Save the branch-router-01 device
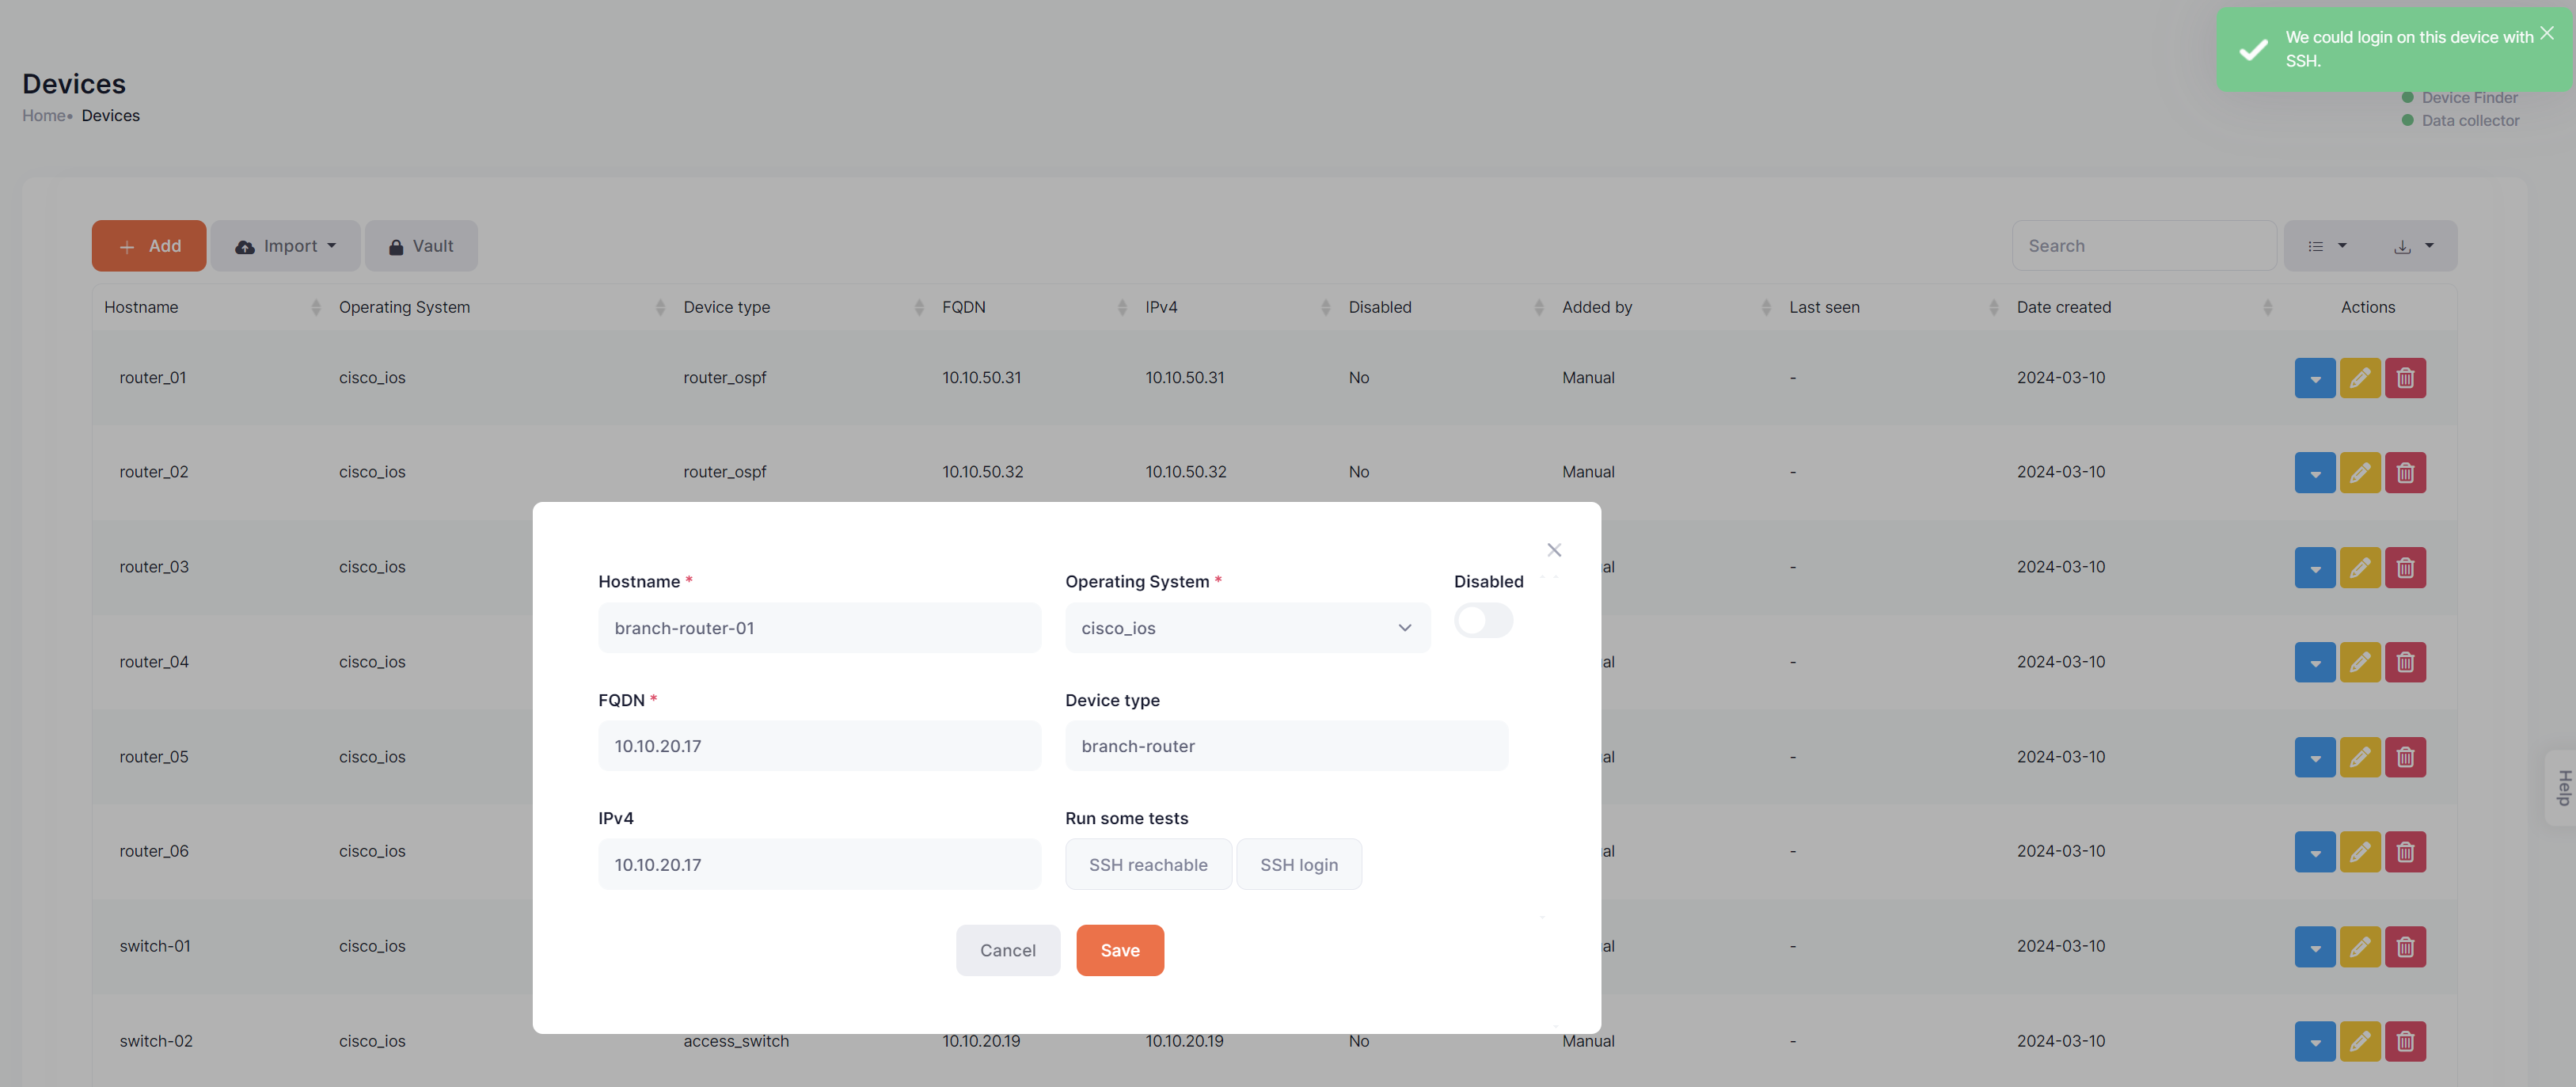The width and height of the screenshot is (2576, 1087). [1119, 950]
